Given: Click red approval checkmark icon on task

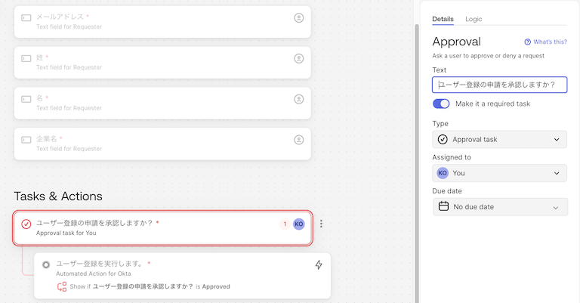Looking at the screenshot, I should (26, 224).
